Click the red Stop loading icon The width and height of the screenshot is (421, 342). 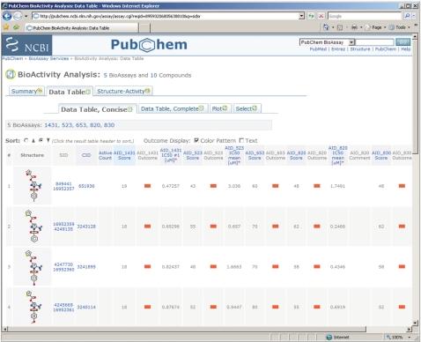pos(321,16)
